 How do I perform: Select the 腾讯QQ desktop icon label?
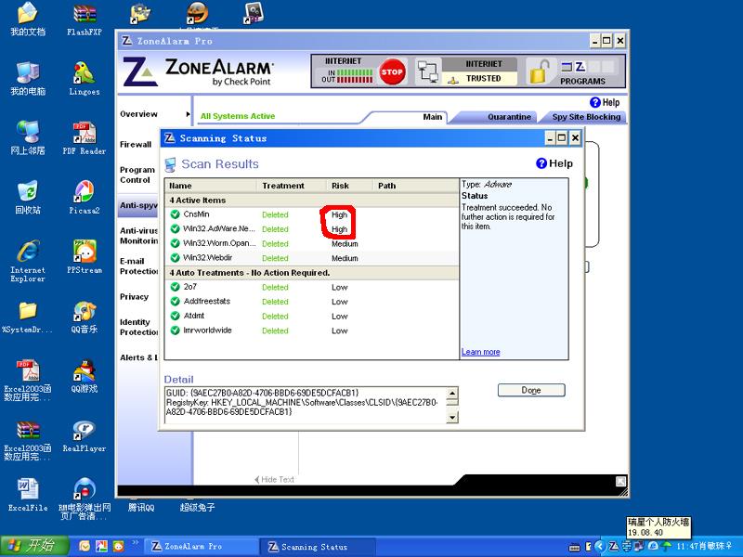point(141,508)
